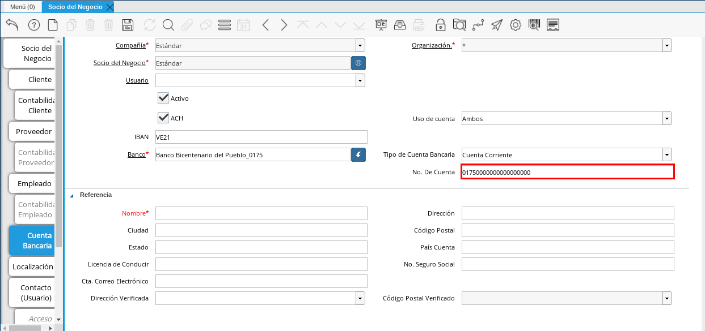Go to next record with right chevron
The width and height of the screenshot is (705, 331).
284,25
